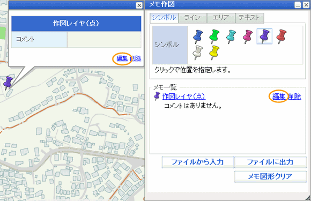Open the エリア tab

221,18
